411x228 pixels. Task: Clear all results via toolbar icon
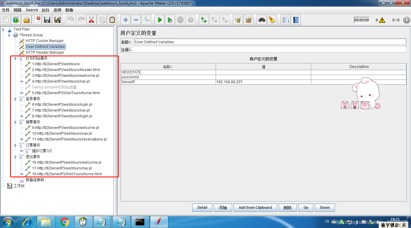[x=249, y=20]
